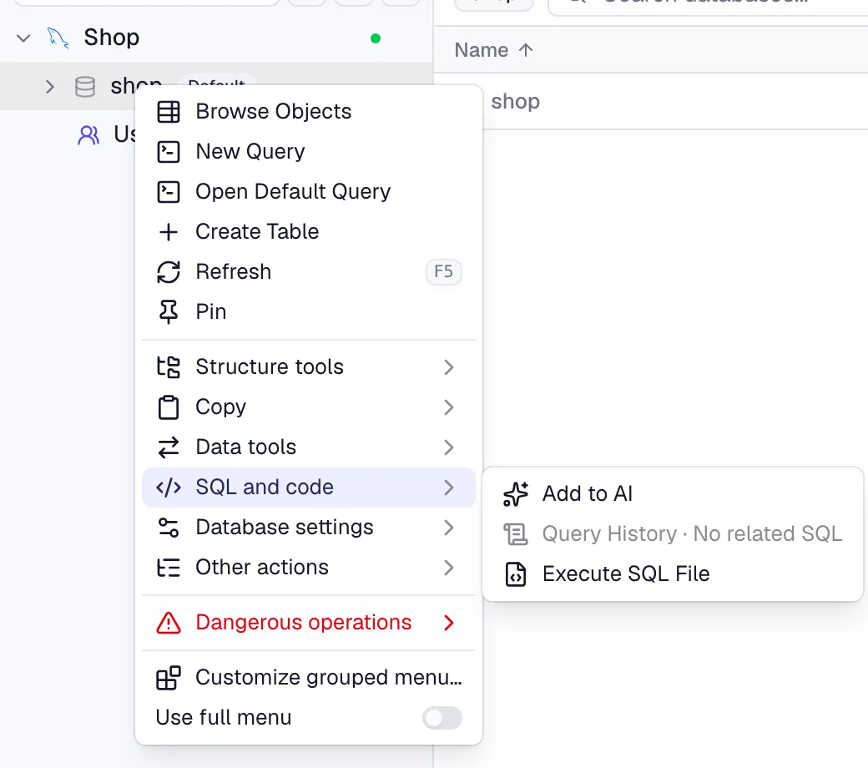Click the Refresh circular arrows icon

[169, 272]
